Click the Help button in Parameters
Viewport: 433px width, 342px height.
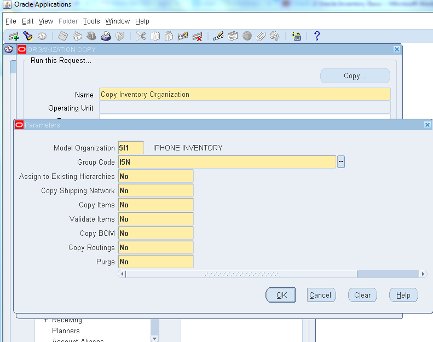pos(403,295)
